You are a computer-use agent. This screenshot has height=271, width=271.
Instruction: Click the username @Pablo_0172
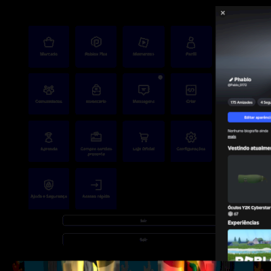pos(237,85)
